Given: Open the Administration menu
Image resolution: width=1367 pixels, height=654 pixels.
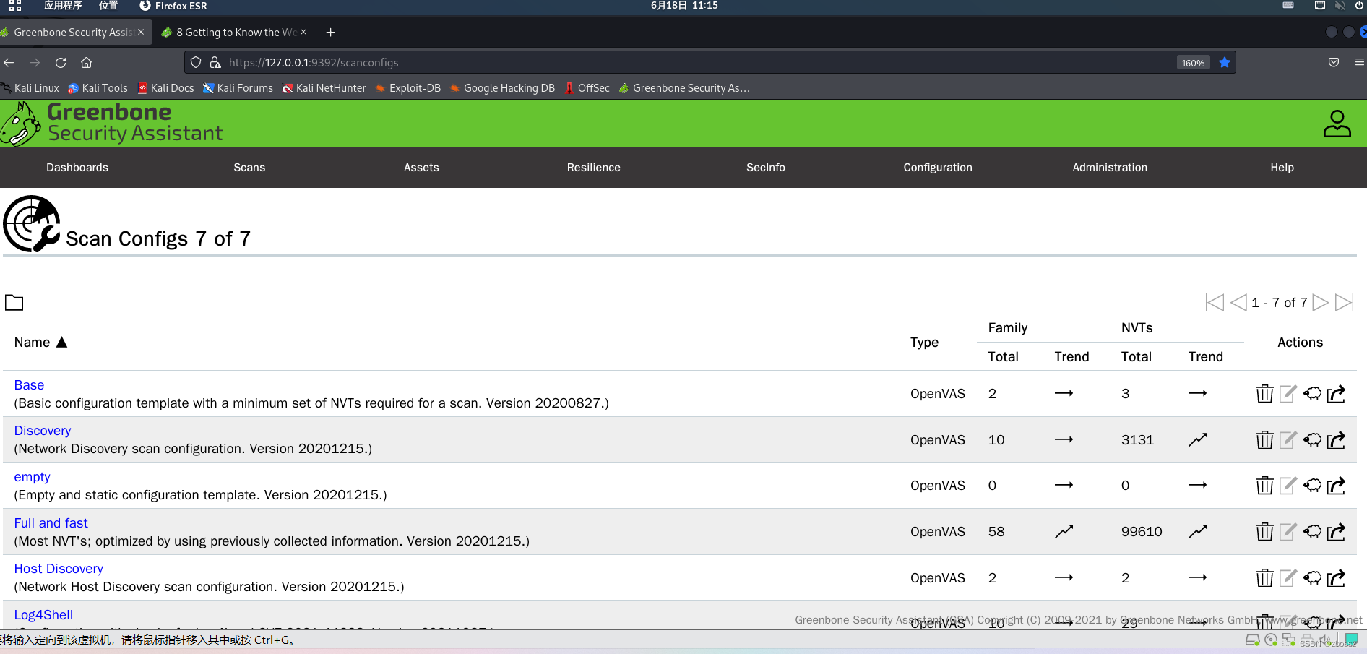Looking at the screenshot, I should [x=1110, y=168].
